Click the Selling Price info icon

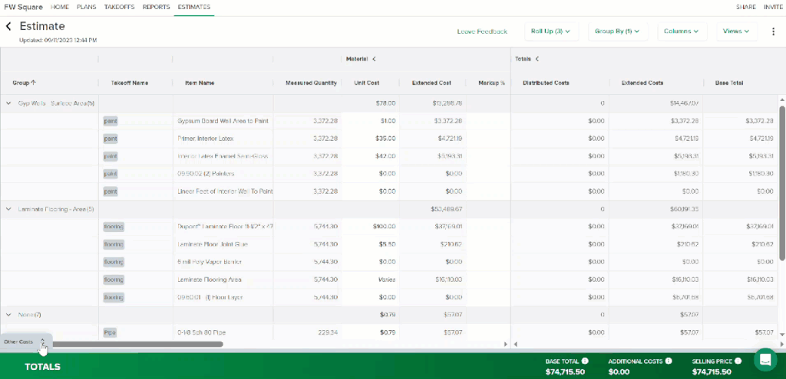(738, 361)
